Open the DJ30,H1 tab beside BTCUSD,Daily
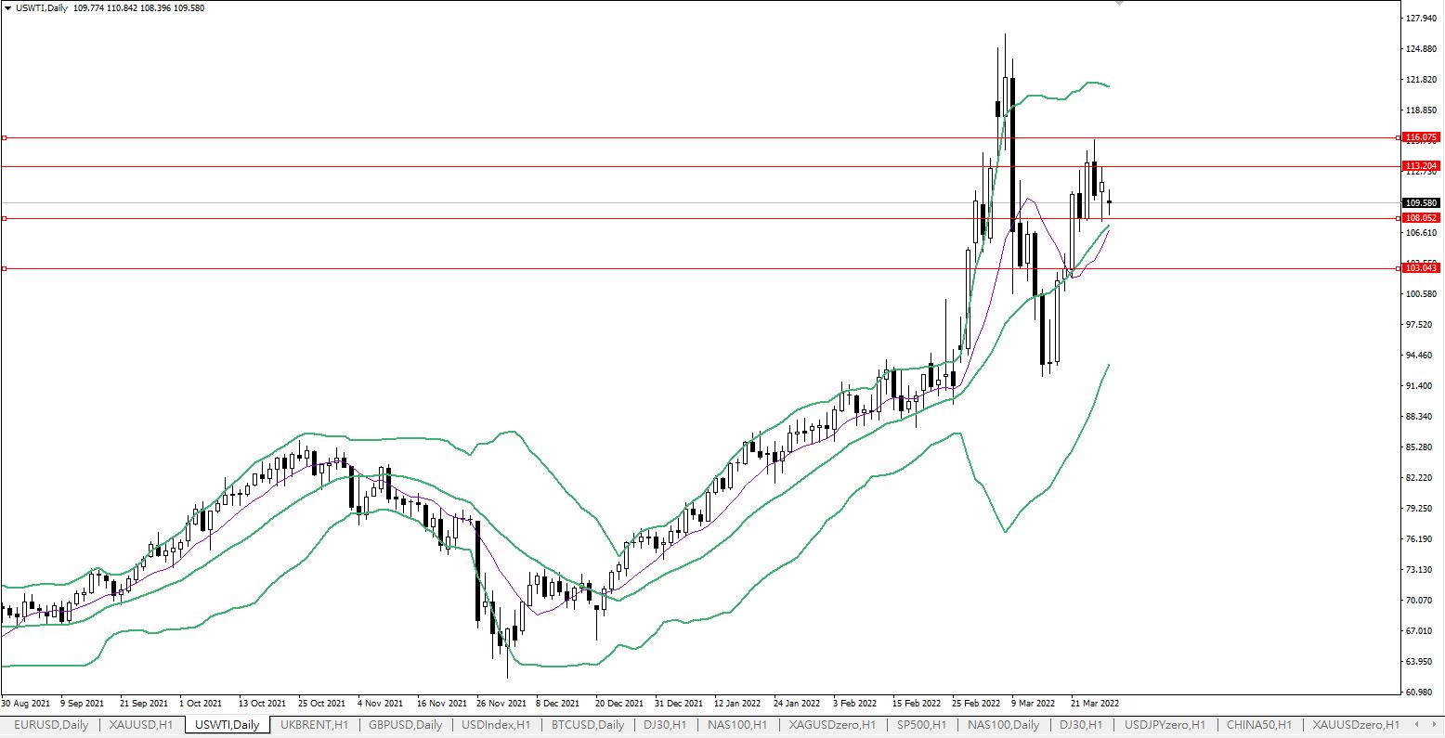 665,724
